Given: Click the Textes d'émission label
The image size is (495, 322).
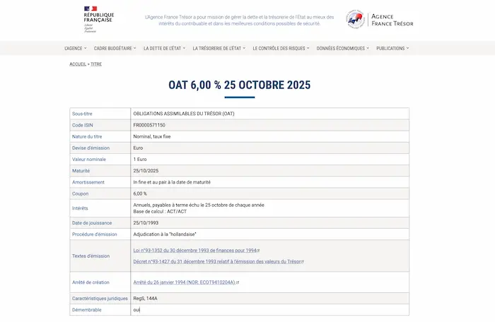Looking at the screenshot, I should [91, 256].
